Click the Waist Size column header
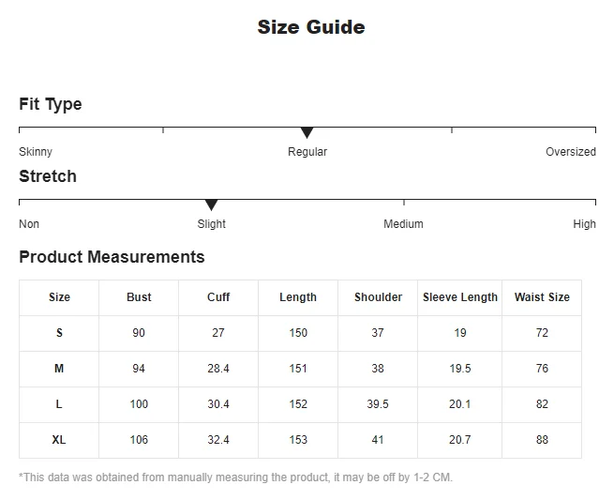614x500 pixels. pyautogui.click(x=542, y=297)
